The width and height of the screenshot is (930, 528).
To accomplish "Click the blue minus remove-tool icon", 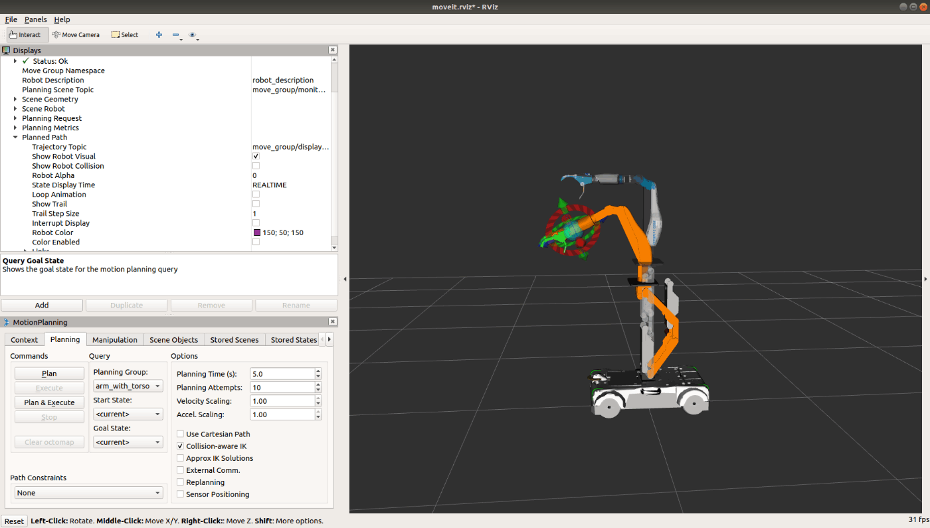I will tap(175, 35).
